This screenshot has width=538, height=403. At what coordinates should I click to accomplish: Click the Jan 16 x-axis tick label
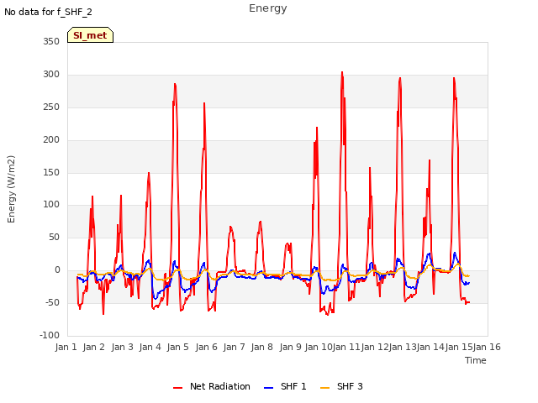[487, 347]
